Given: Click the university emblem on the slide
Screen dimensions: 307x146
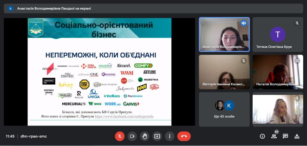Looking at the screenshot, I should (x=35, y=28).
